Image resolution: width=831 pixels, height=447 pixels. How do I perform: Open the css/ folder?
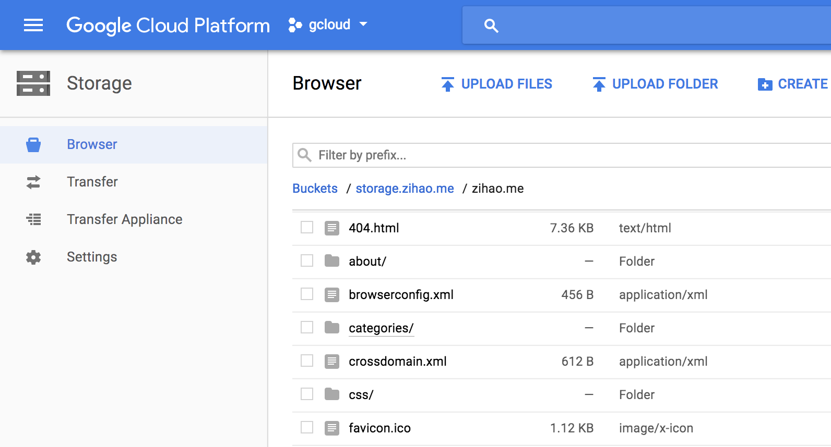(361, 395)
